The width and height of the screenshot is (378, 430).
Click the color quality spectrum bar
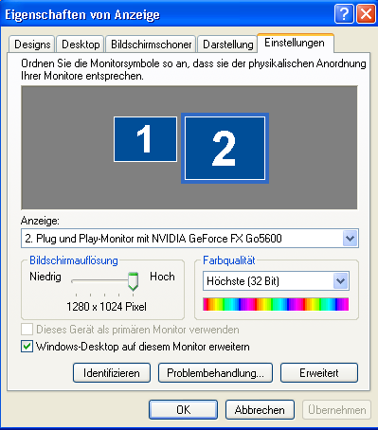276,304
